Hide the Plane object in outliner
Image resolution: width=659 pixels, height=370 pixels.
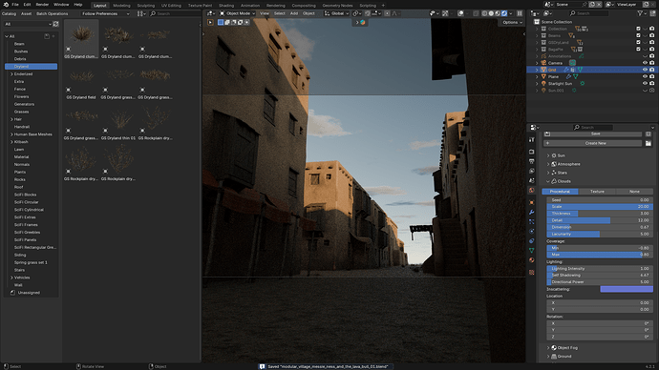[645, 77]
